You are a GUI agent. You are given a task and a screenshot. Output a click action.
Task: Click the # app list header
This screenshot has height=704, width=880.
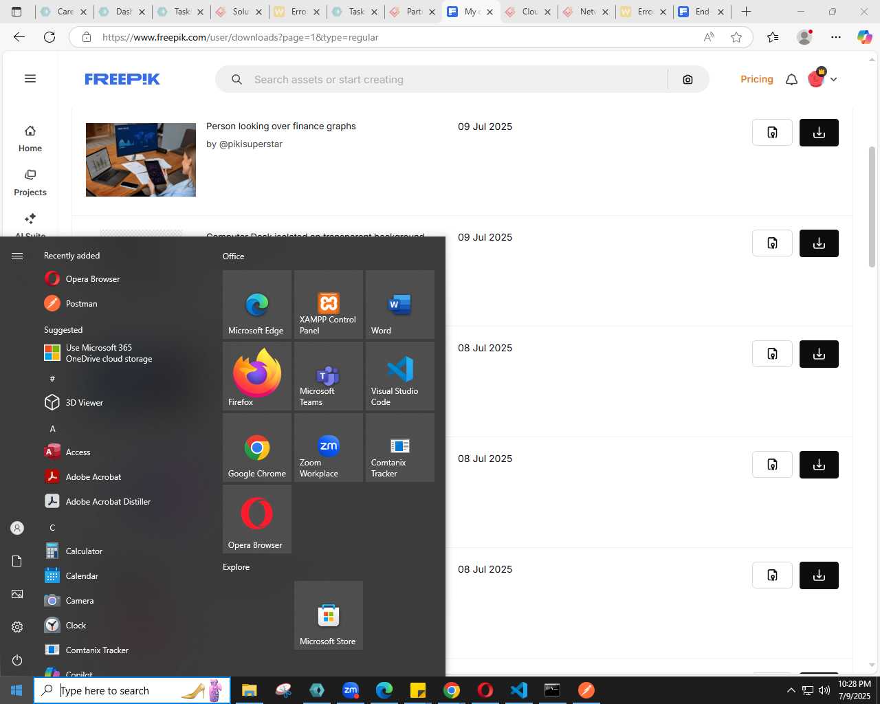(x=52, y=379)
